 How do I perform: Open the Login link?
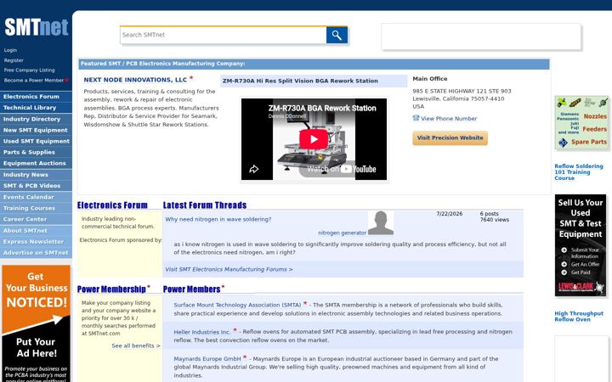(10, 50)
